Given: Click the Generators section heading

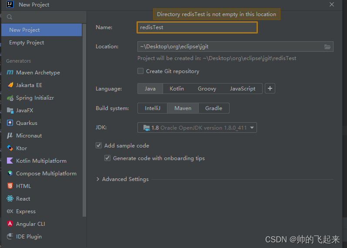Looking at the screenshot, I should click(x=19, y=61).
